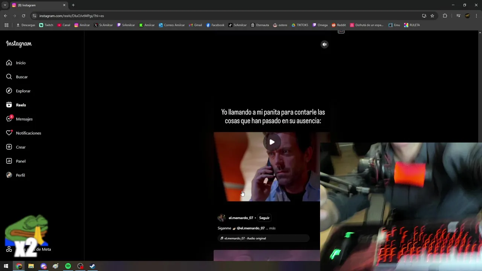Bookmark this page with star
Viewport: 482px width, 271px height.
point(432,16)
